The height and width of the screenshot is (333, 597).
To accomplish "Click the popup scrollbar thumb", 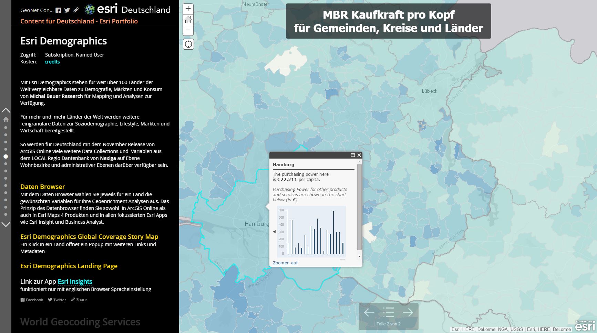I will coord(360,207).
